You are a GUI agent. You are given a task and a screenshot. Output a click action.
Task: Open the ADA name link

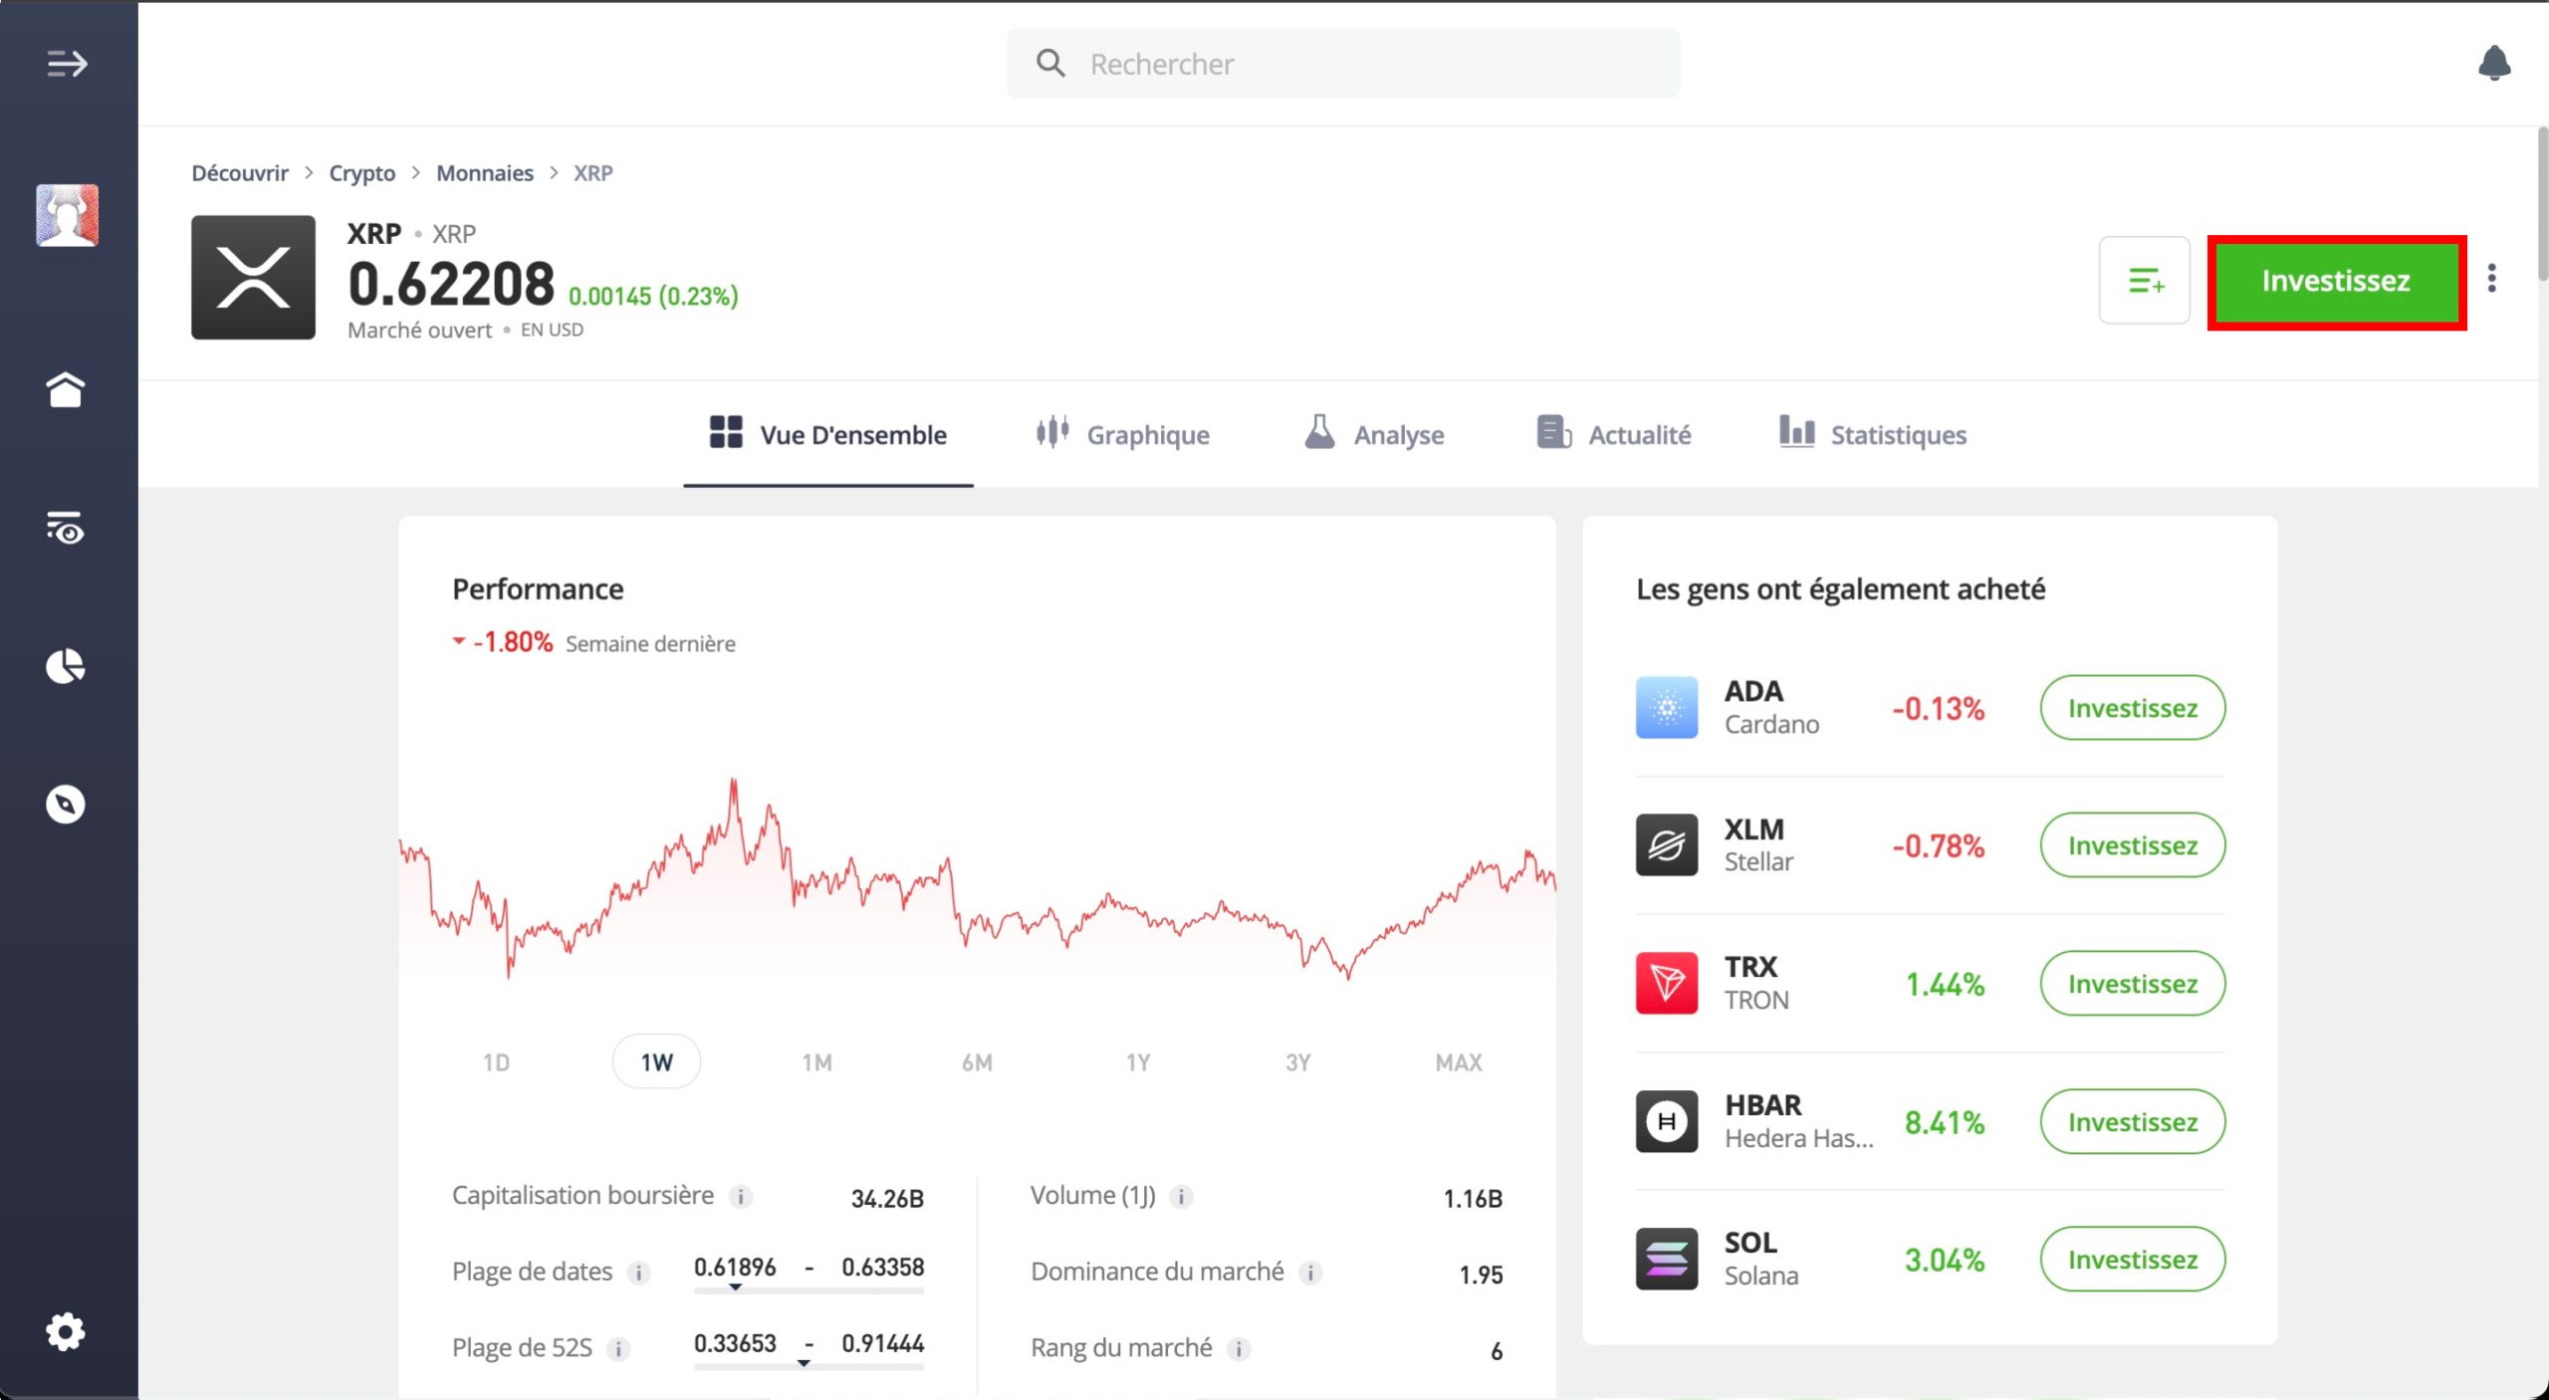click(x=1753, y=691)
